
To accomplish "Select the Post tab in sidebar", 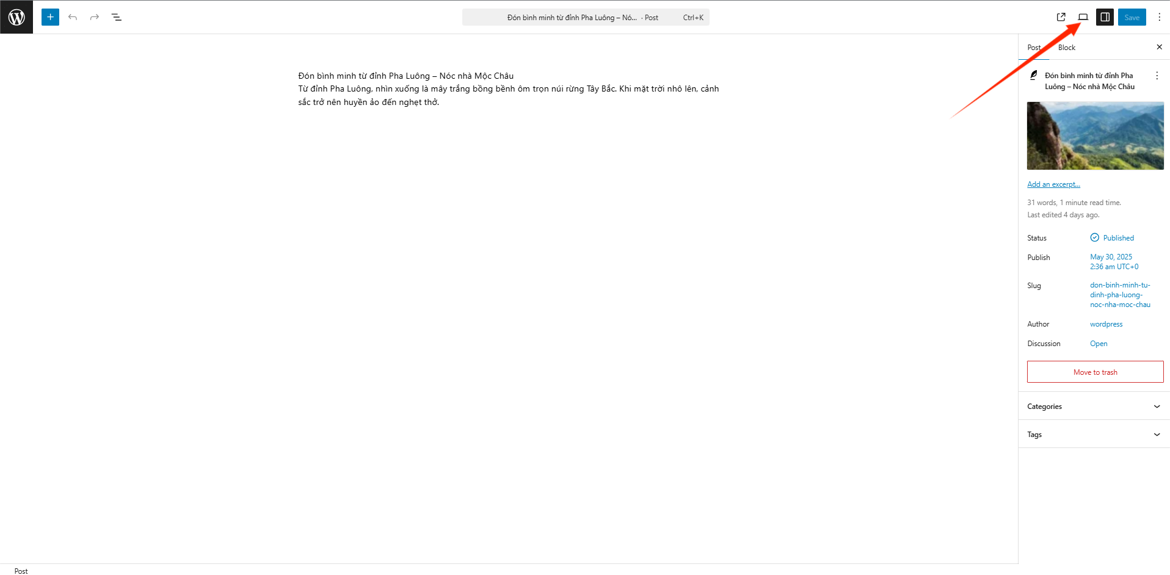I will (1034, 48).
